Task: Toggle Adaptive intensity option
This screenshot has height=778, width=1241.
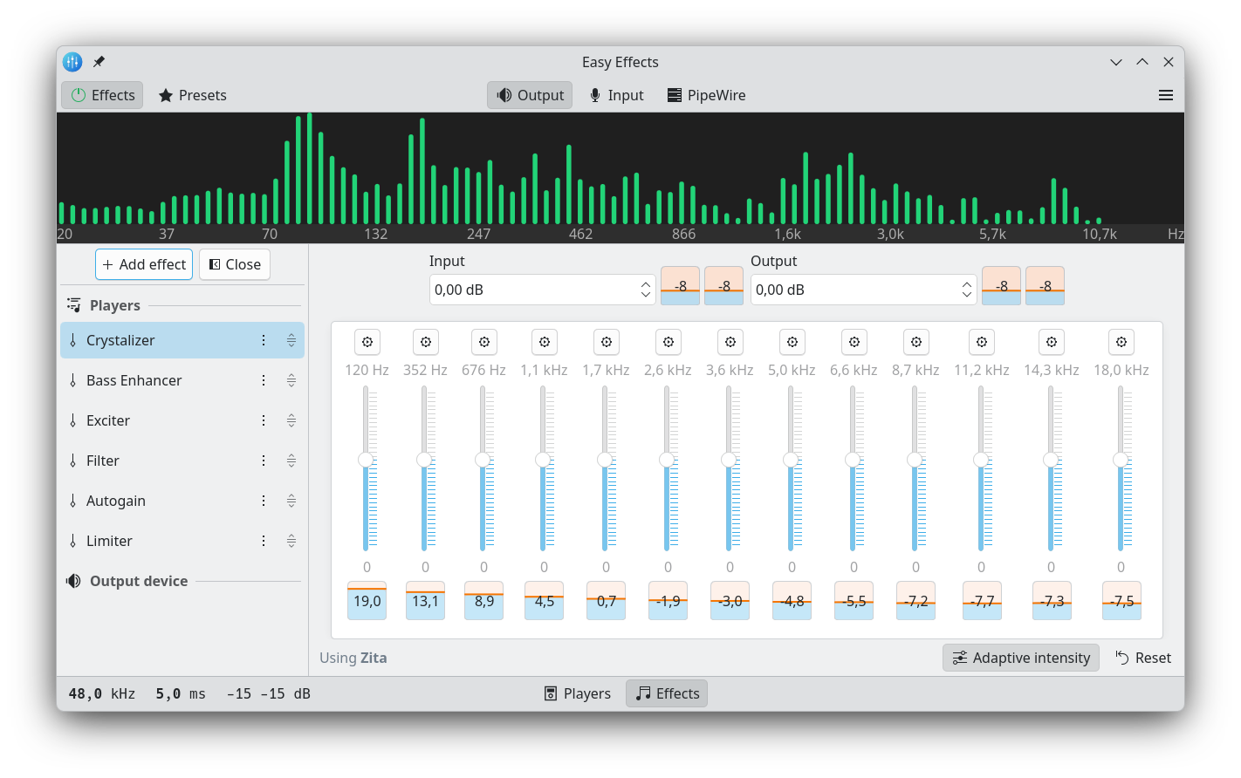Action: 1020,658
